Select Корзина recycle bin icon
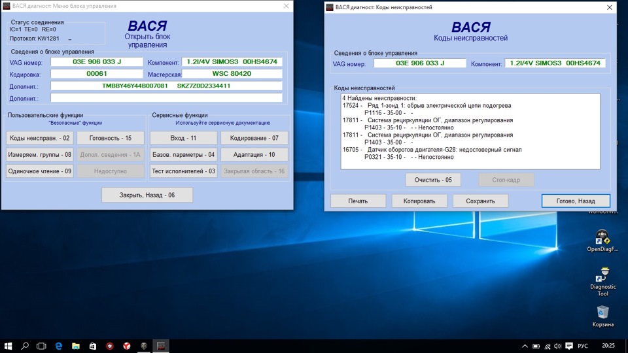The image size is (628, 353). pyautogui.click(x=602, y=316)
